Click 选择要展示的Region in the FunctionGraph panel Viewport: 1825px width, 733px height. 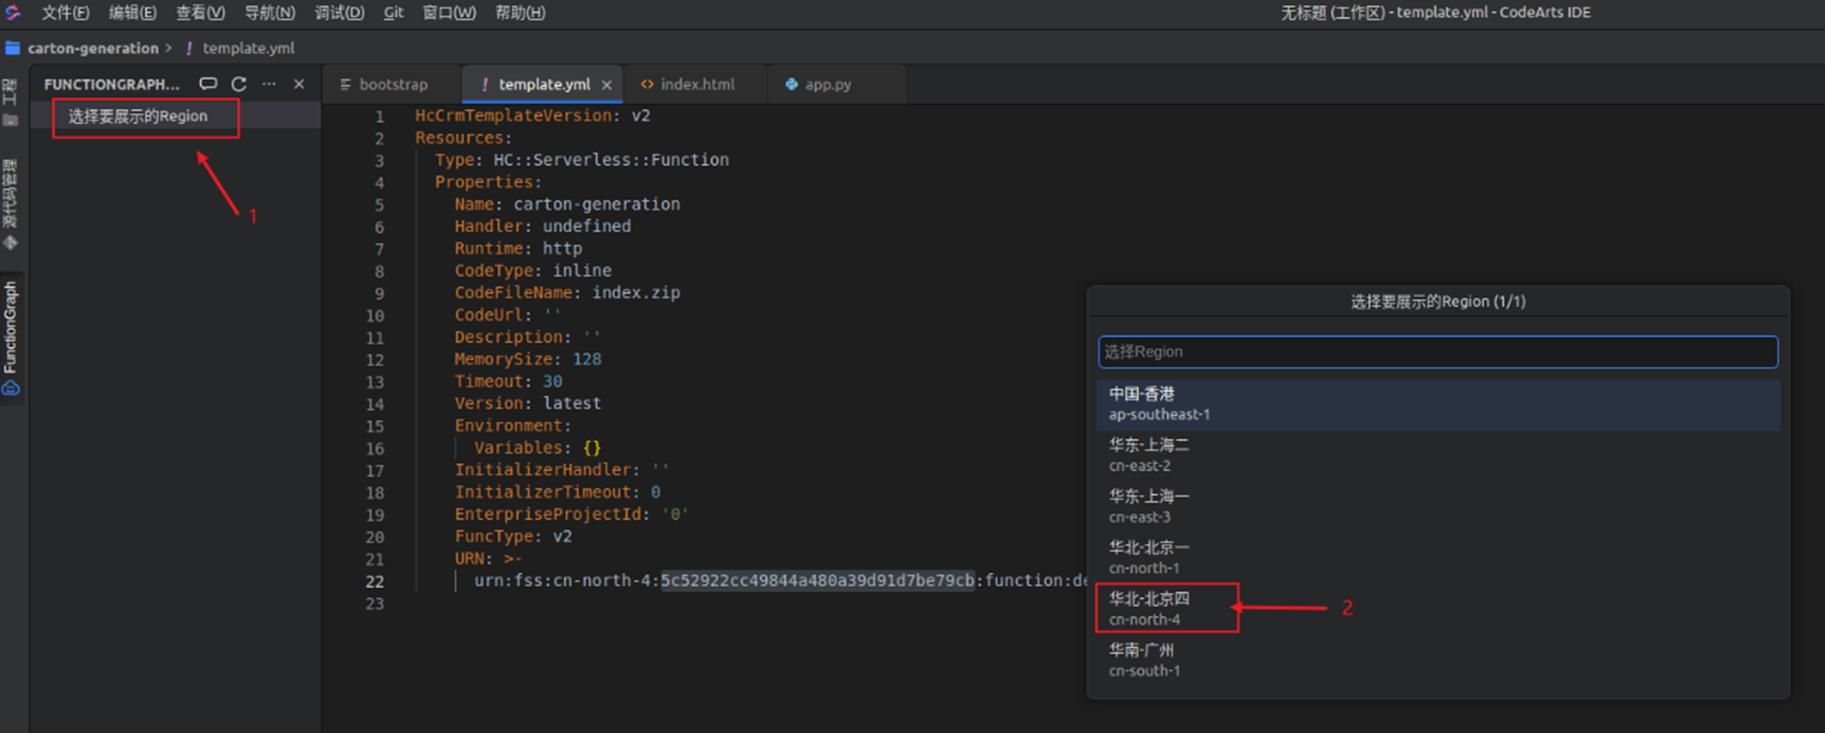tap(138, 116)
